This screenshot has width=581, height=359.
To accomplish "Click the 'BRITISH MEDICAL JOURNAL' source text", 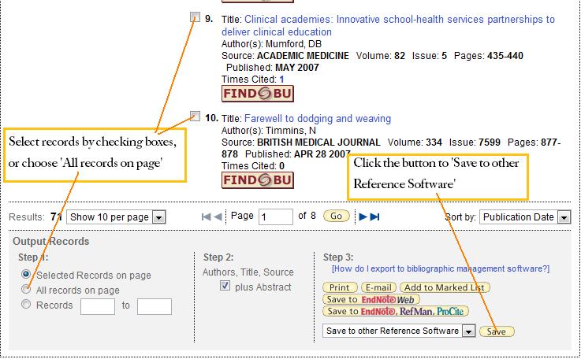I will 318,142.
